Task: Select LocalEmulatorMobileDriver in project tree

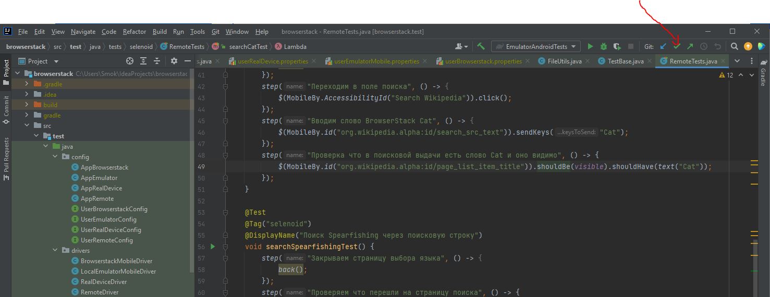Action: coord(118,272)
